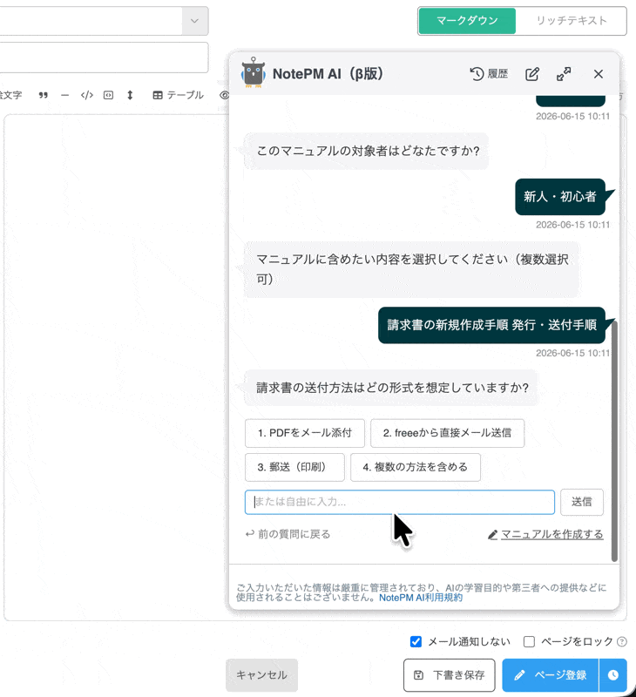Click the ページ登録 button
Image resolution: width=636 pixels, height=697 pixels.
click(x=551, y=675)
